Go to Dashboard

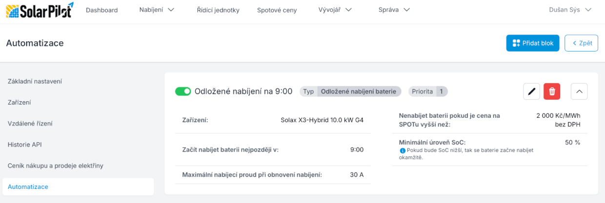point(101,10)
